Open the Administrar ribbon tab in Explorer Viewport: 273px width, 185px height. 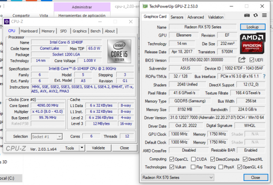82,7
